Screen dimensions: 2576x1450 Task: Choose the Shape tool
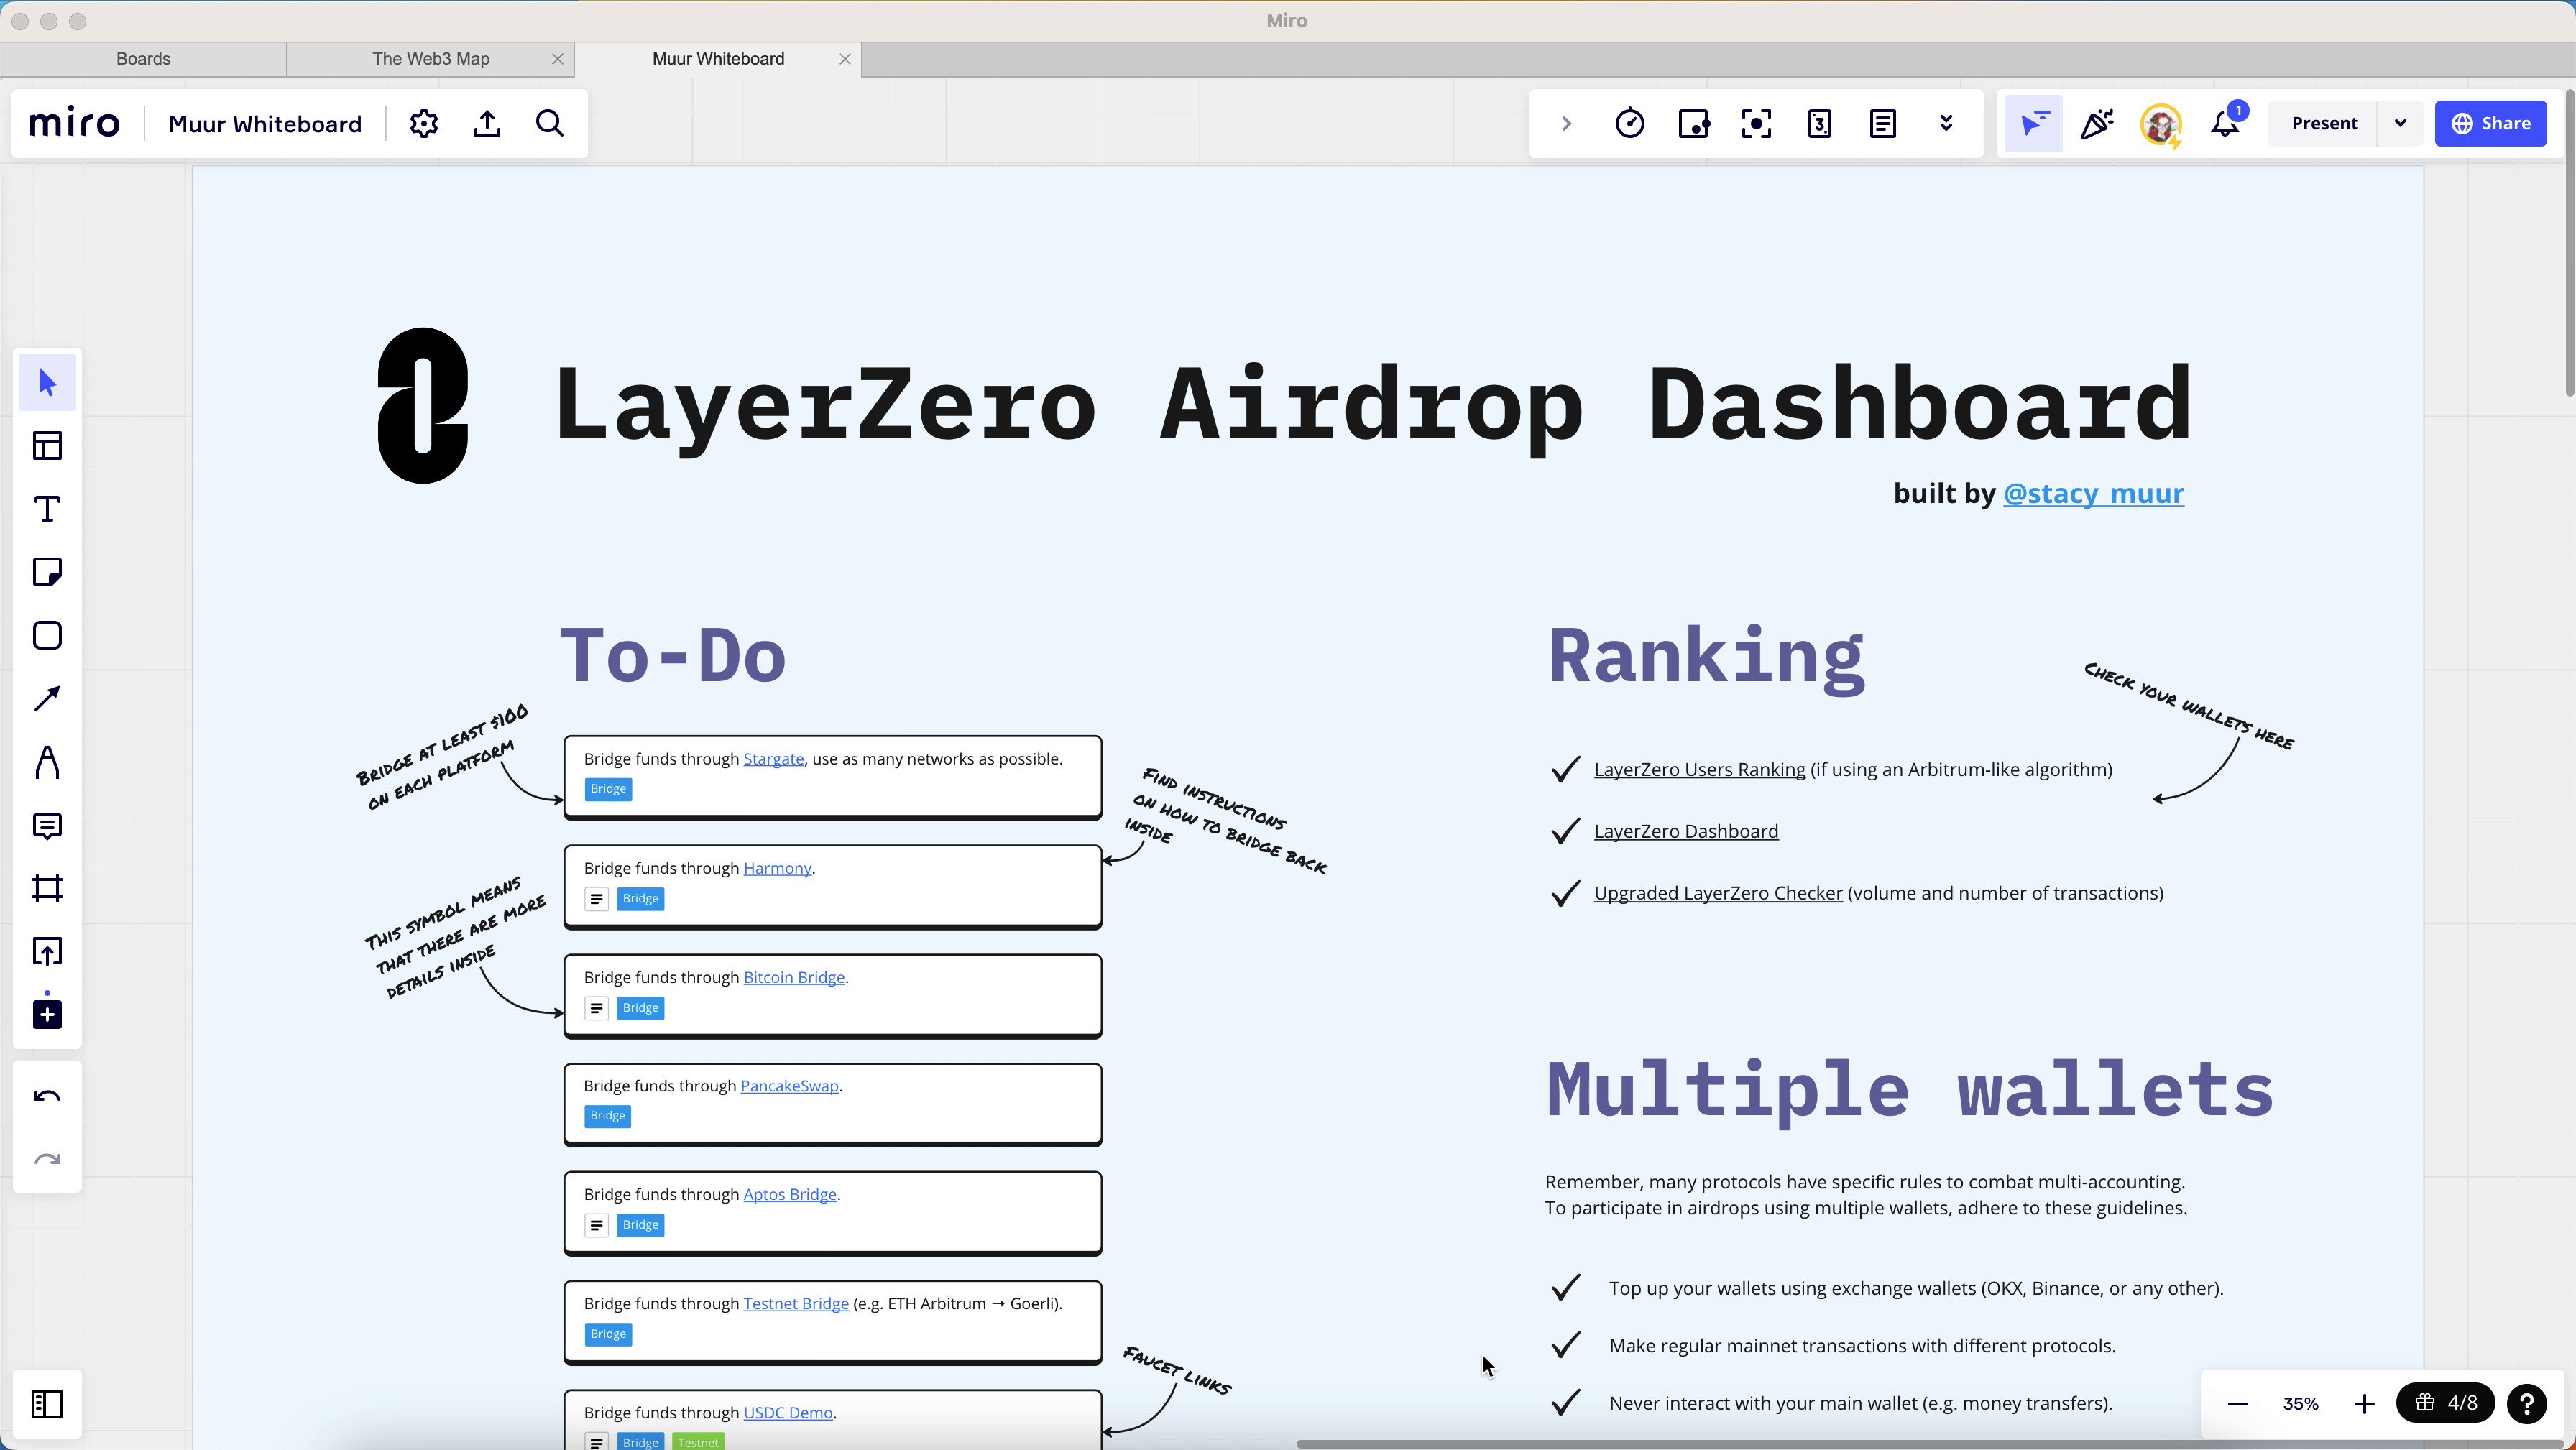click(47, 636)
